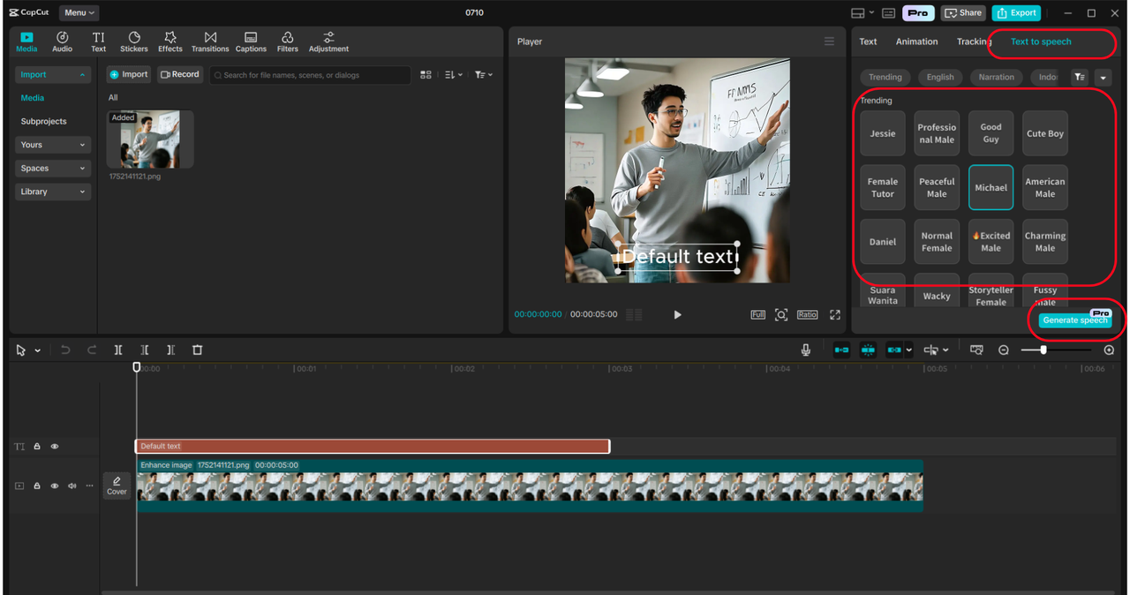
Task: Open the Stickers panel
Action: point(134,41)
